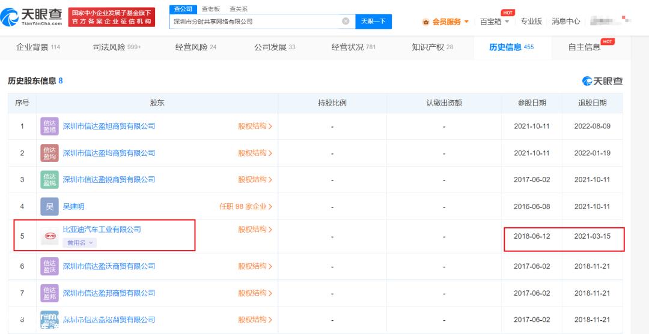
Task: Open the 吴建明 person link
Action: pyautogui.click(x=73, y=206)
